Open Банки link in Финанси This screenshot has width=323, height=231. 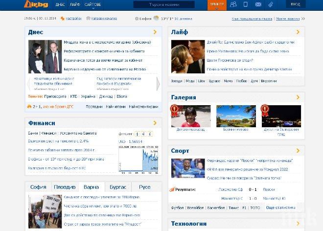click(33, 133)
